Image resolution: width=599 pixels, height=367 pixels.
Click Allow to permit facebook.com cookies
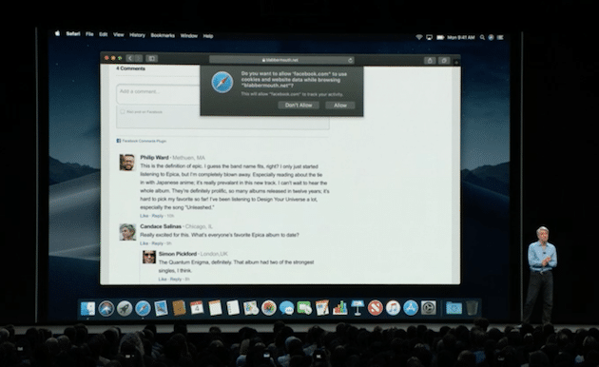point(340,105)
